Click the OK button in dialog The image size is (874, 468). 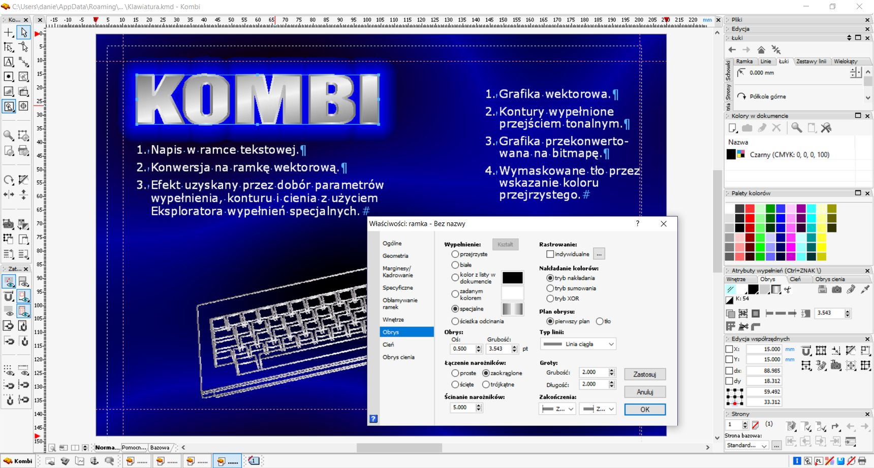645,409
